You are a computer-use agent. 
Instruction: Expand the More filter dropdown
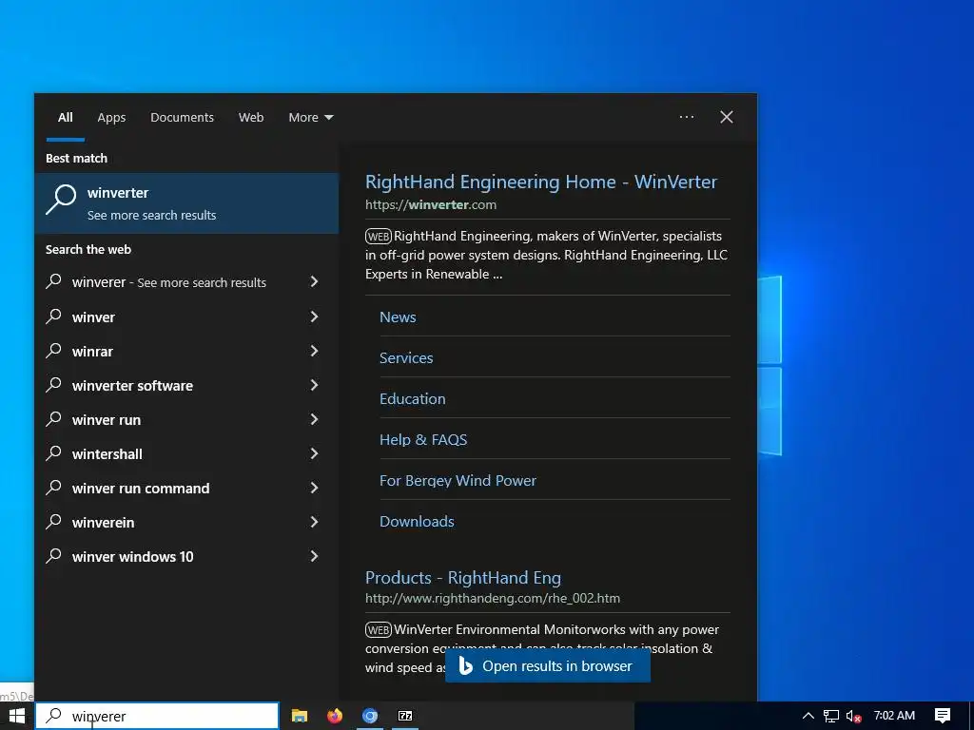coord(311,117)
